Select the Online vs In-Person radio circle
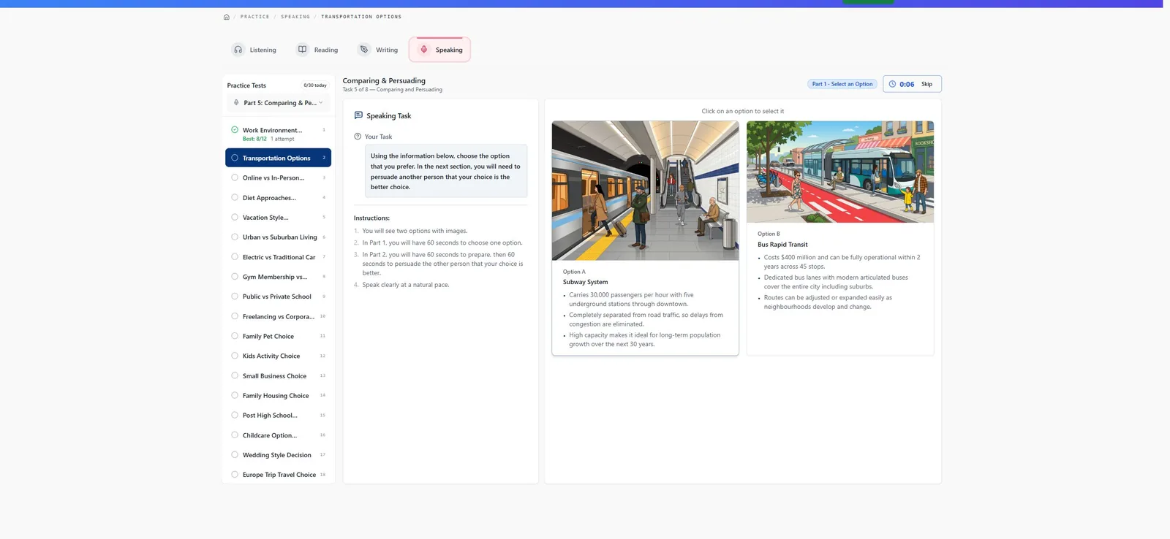Screen dimensions: 1170x539 tap(235, 177)
